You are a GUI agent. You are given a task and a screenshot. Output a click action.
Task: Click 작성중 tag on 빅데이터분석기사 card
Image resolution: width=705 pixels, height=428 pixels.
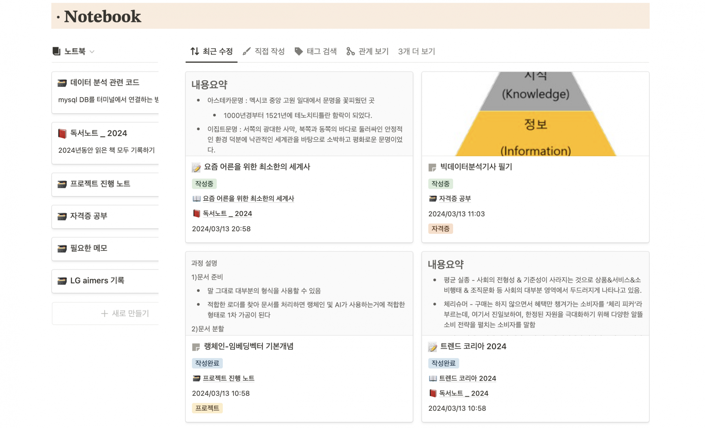tap(441, 184)
